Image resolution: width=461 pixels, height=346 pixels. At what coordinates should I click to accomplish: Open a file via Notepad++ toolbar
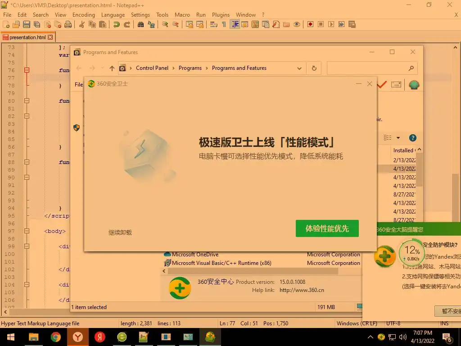pyautogui.click(x=16, y=24)
